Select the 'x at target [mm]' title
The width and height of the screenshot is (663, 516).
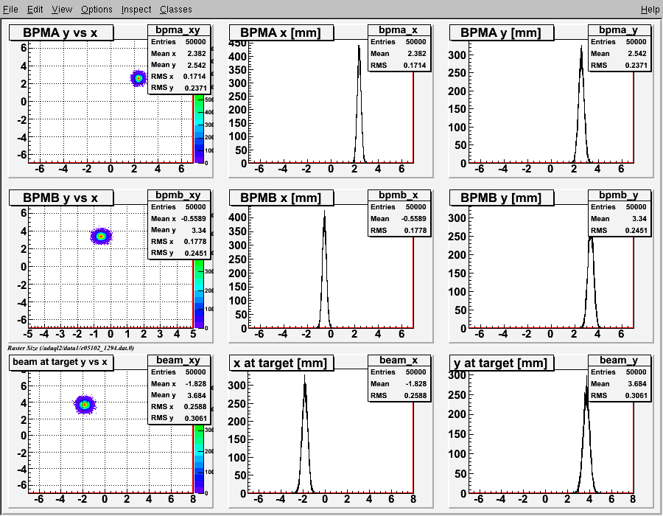281,363
